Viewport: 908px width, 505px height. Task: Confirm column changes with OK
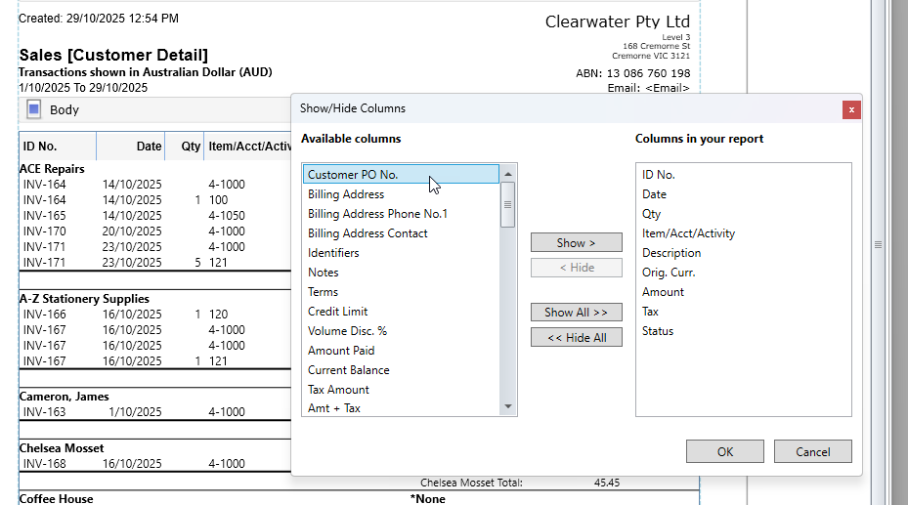pos(724,451)
